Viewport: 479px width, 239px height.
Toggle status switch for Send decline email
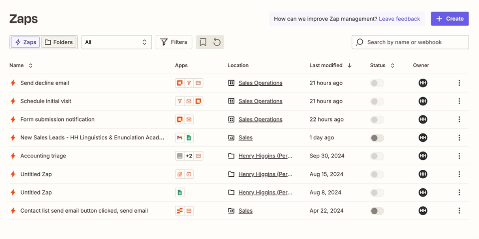coord(377,83)
